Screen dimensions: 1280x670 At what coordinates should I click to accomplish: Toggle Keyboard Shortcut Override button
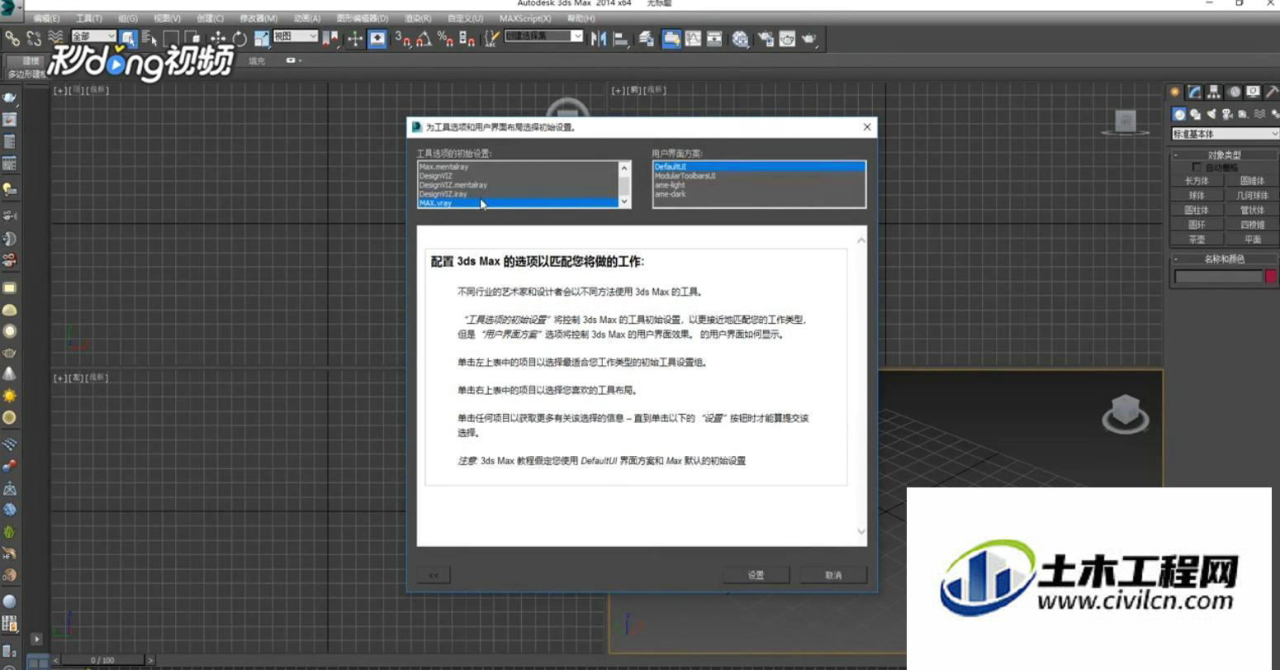[377, 38]
